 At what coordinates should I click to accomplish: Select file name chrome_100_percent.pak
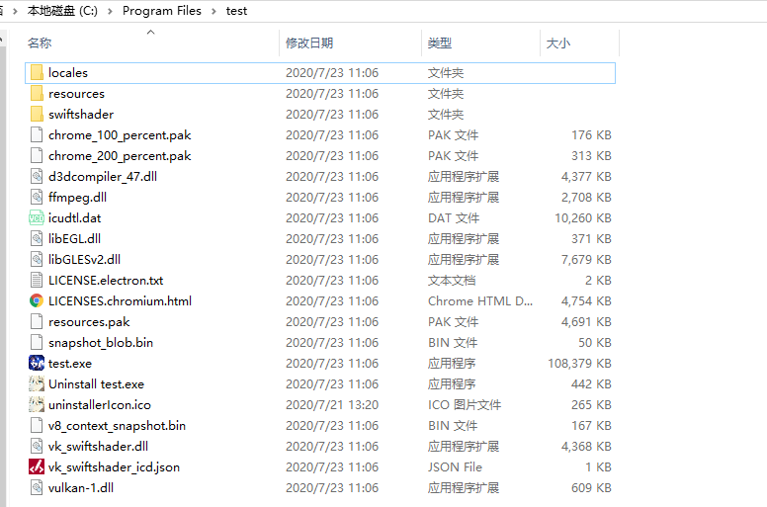click(x=120, y=135)
